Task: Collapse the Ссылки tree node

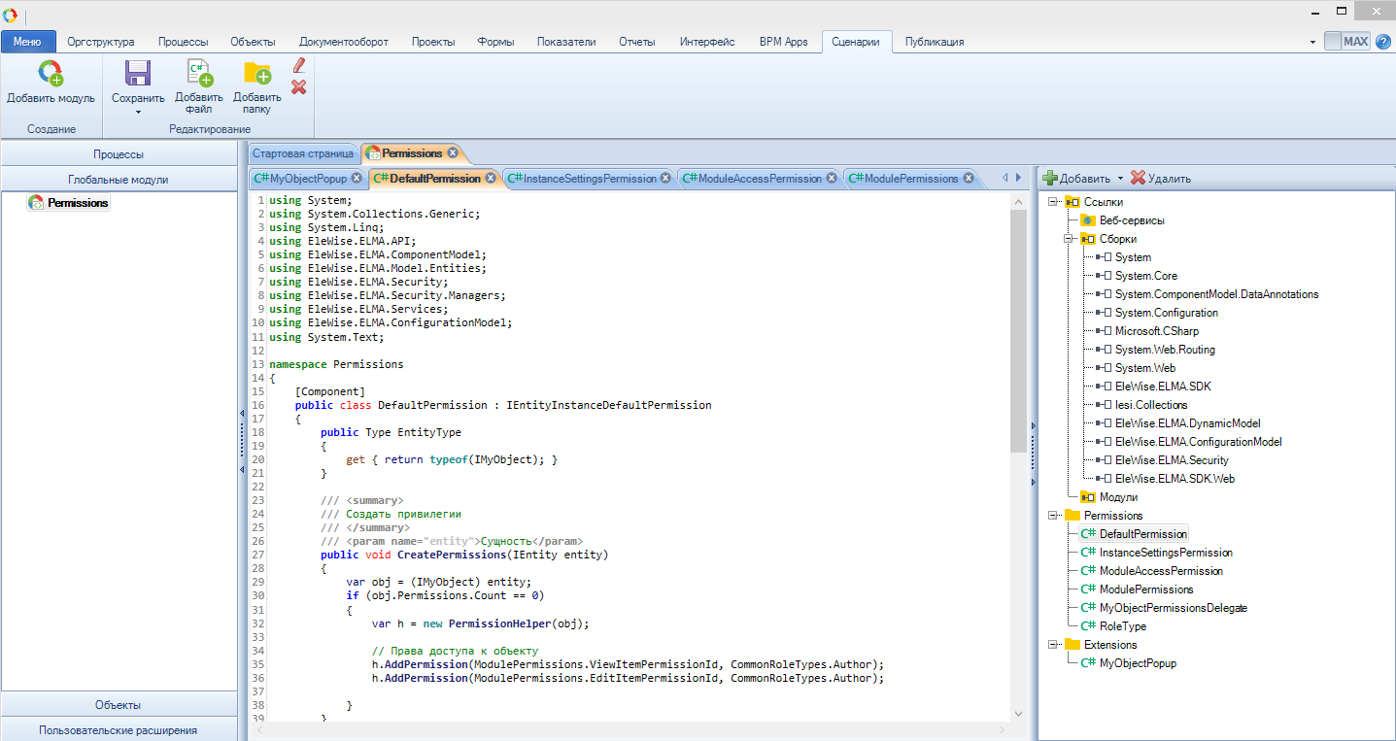Action: point(1052,202)
